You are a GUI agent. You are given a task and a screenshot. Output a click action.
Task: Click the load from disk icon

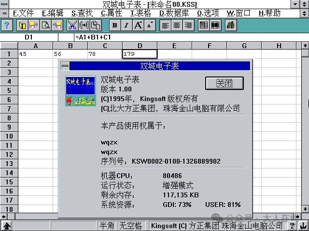[x=57, y=26]
